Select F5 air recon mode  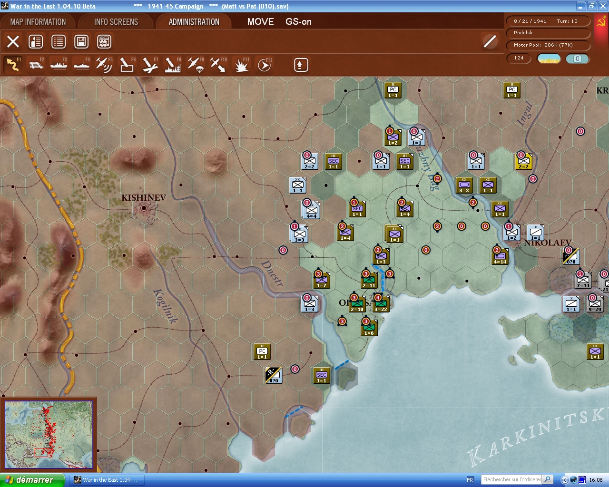tap(104, 65)
